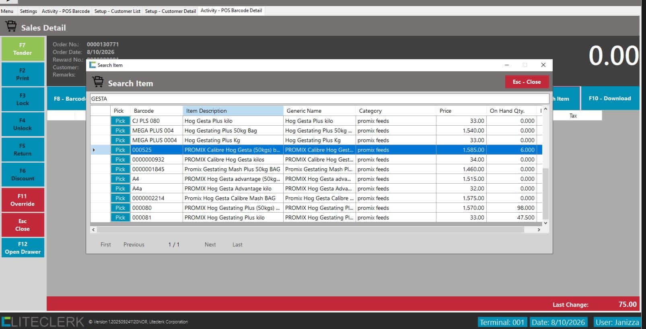Pick the item with barcode A4
The image size is (646, 329).
[x=120, y=179]
